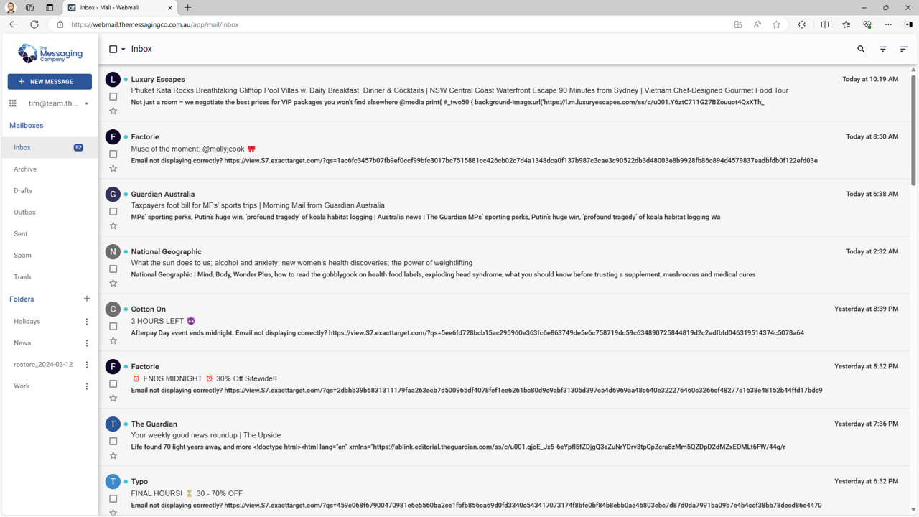Screen dimensions: 919x517
Task: Open a new browser tab
Action: coord(188,8)
